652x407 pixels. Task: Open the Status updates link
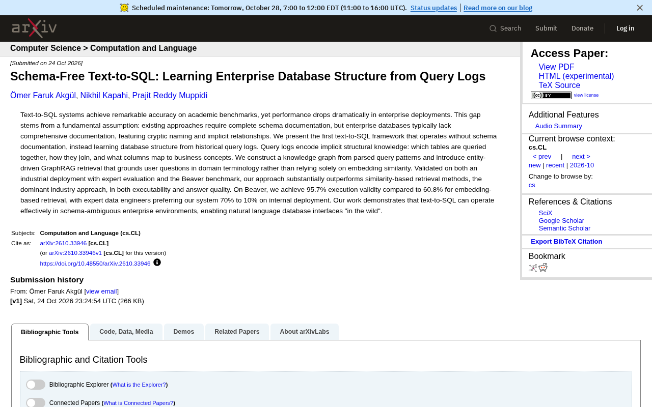(x=433, y=8)
